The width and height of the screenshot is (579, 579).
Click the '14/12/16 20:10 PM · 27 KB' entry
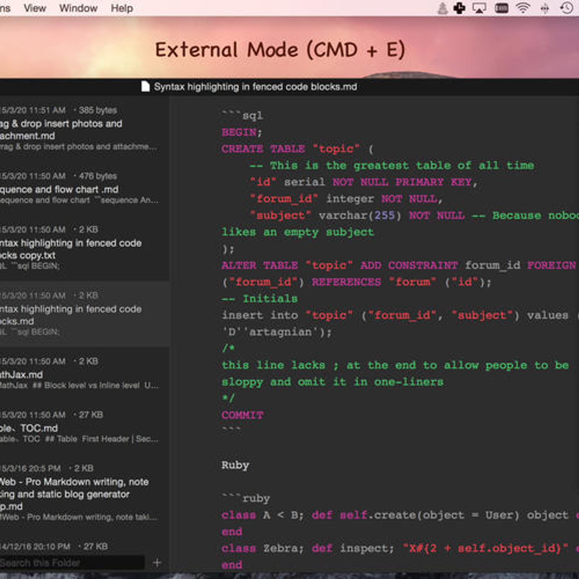[x=54, y=546]
